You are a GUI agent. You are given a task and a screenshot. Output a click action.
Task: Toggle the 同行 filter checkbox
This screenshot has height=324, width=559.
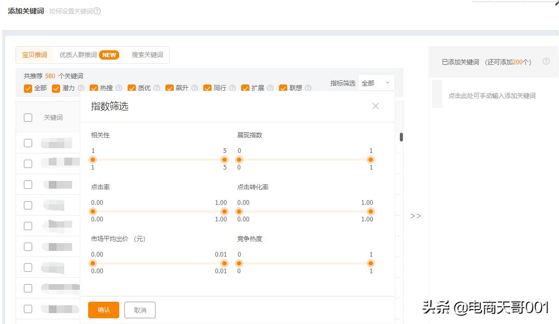(207, 88)
